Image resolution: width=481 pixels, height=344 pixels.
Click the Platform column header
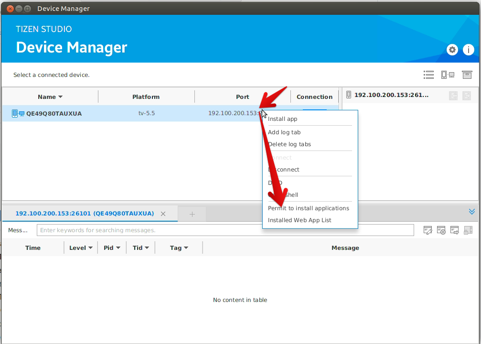[x=146, y=97]
